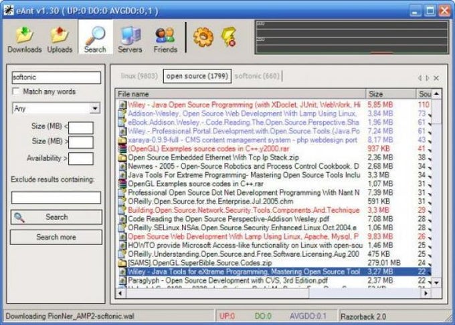Viewport: 455px width, 325px height.
Task: Click the previous tab arrow icon
Action: coord(420,78)
